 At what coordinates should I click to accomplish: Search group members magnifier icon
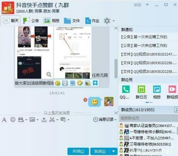click(x=176, y=110)
